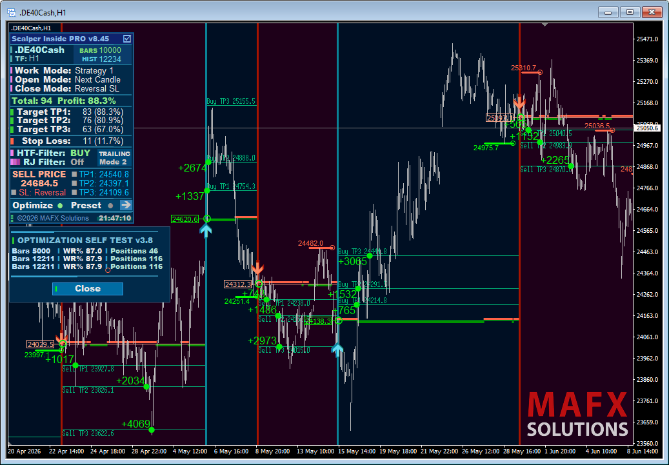Click the Target TP2 statistics row
The width and height of the screenshot is (669, 465).
pyautogui.click(x=67, y=121)
